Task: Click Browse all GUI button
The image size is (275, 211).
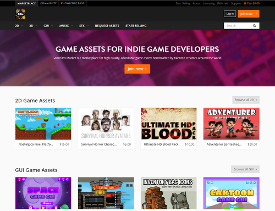Action: point(245,169)
